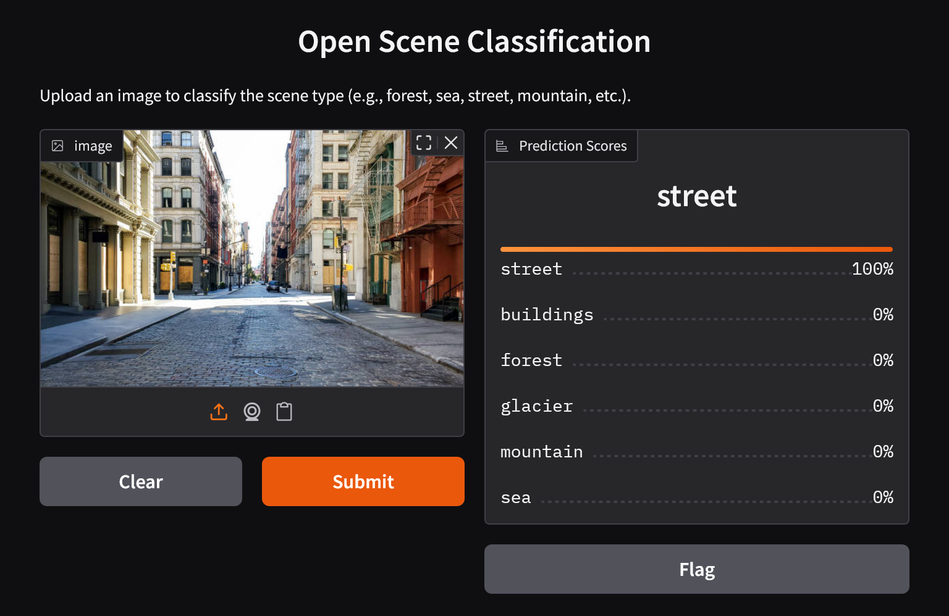Click the Prediction Scores chart icon

coord(502,146)
